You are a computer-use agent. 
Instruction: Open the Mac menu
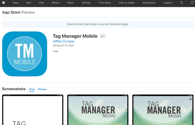pos(29,3)
